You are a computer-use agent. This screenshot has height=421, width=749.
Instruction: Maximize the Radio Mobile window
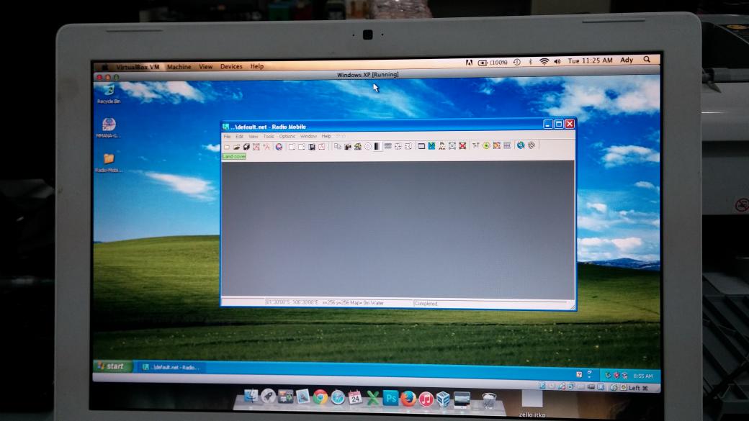tap(558, 124)
